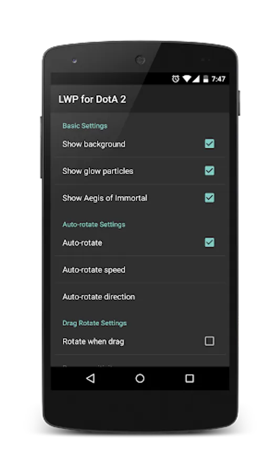
Task: Tap the Android home circle icon
Action: 140,378
